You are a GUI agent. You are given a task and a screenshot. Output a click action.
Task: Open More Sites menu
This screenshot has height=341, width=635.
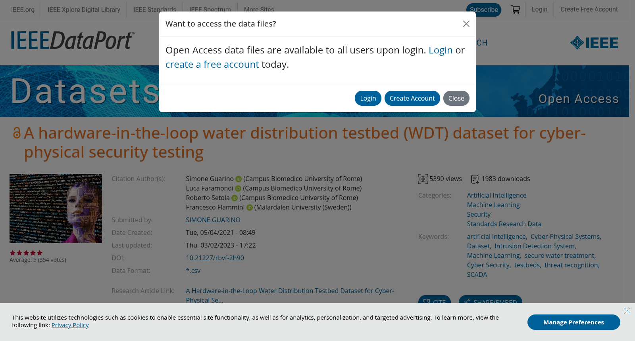259,10
